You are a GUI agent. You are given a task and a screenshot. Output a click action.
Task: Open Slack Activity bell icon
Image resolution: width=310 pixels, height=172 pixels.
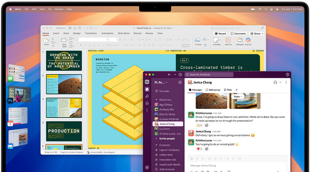coord(147,103)
